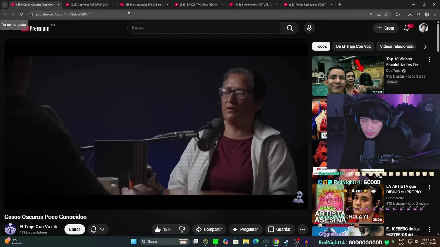Switch to ENCONTRÓ UNA PISCINA tab
Screen dimensions: 440x247
(199, 5)
